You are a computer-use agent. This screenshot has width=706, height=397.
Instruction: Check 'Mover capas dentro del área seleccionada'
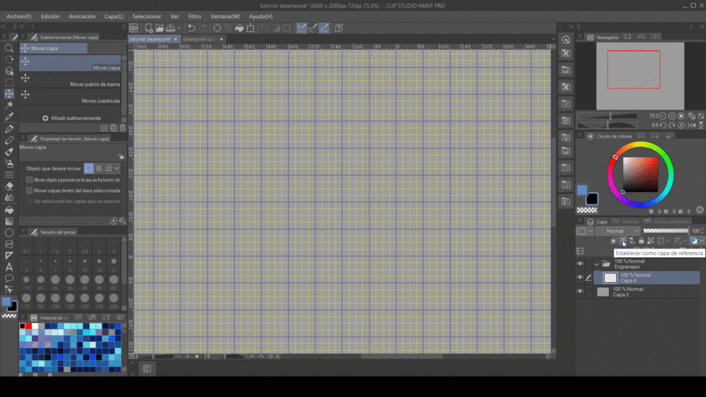(x=29, y=190)
